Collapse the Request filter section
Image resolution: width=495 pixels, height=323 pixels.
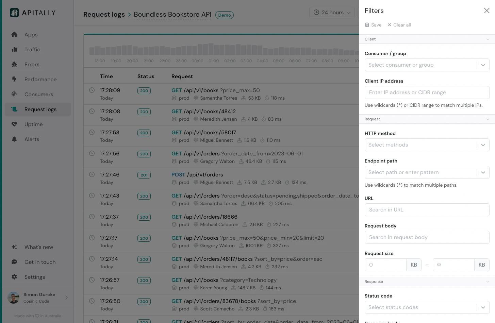[x=488, y=119]
